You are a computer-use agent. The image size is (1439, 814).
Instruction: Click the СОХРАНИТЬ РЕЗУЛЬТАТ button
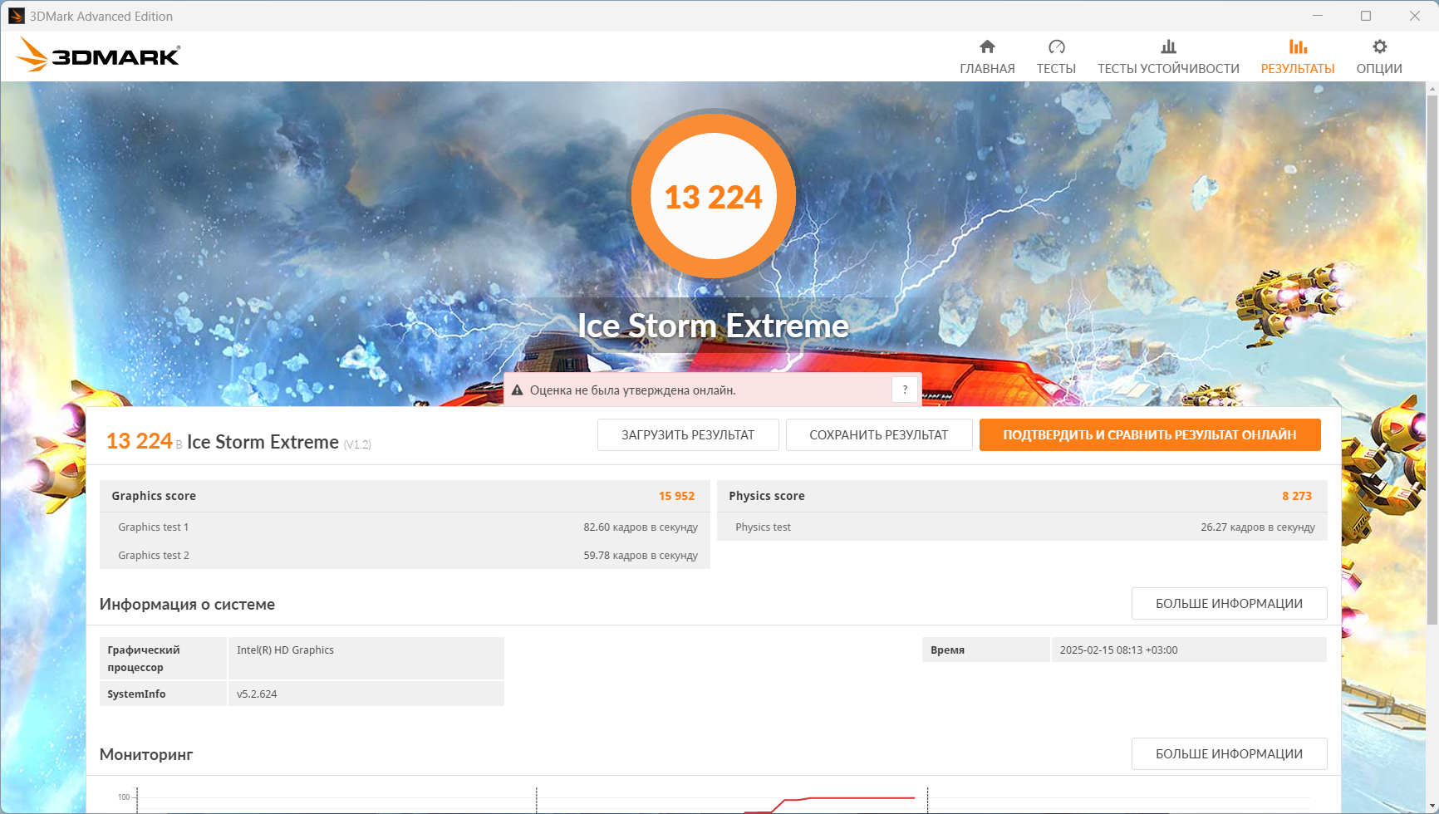coord(879,435)
